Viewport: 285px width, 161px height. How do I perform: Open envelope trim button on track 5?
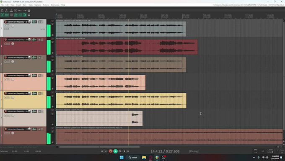[x=7, y=98]
